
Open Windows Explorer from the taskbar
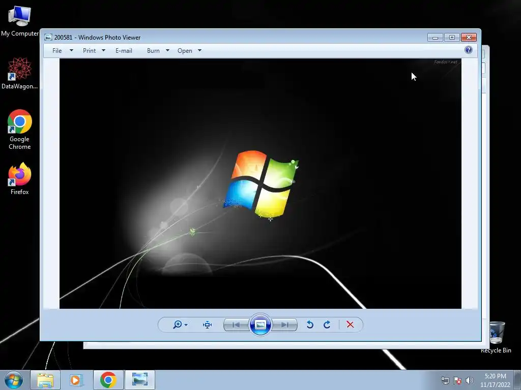[x=45, y=380]
